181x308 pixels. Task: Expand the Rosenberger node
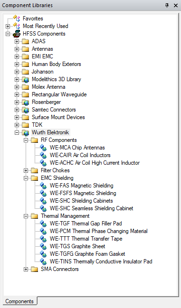(x=17, y=103)
